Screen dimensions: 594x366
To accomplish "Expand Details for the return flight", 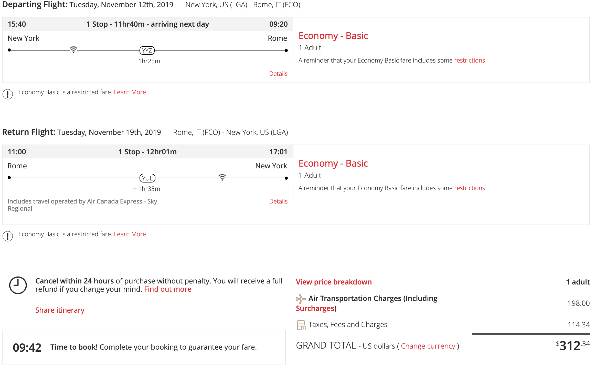I will pos(278,201).
